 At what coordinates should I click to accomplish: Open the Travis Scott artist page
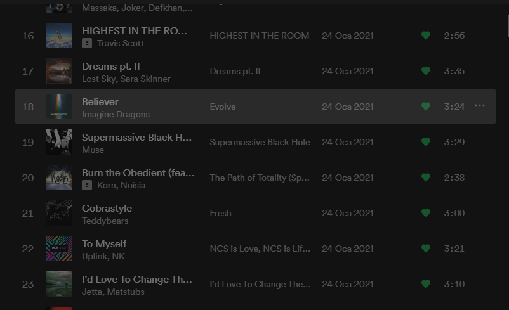[121, 44]
